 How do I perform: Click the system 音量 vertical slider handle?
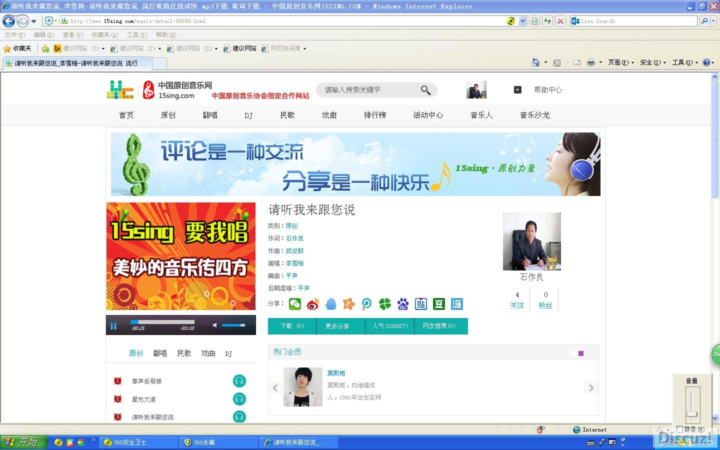pyautogui.click(x=692, y=414)
